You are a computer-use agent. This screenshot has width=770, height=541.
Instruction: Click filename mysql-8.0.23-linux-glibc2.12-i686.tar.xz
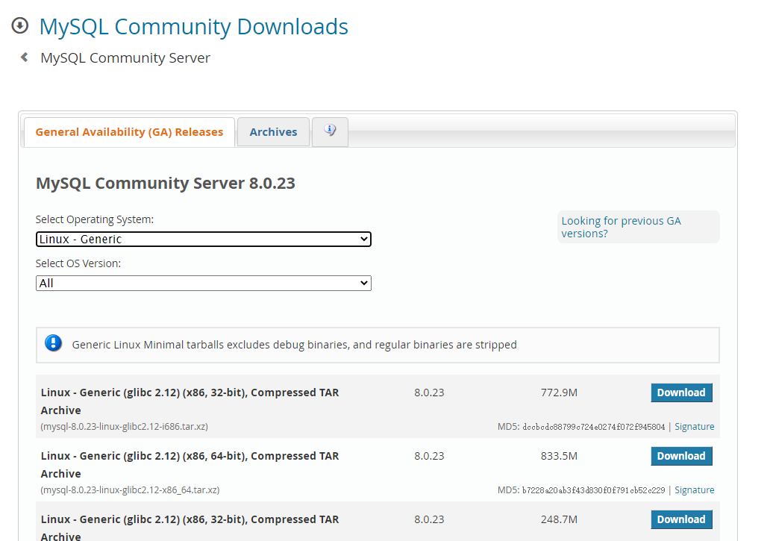point(125,427)
